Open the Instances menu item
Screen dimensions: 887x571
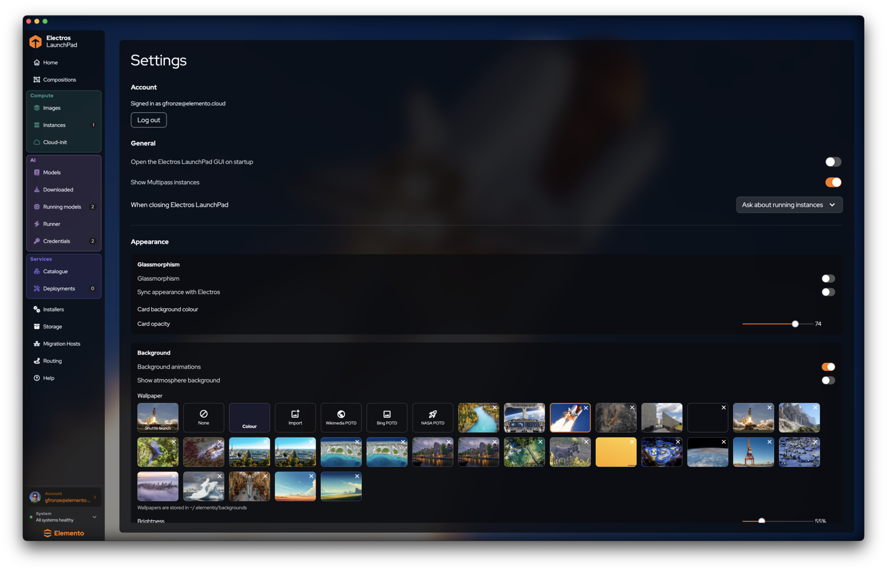click(64, 125)
